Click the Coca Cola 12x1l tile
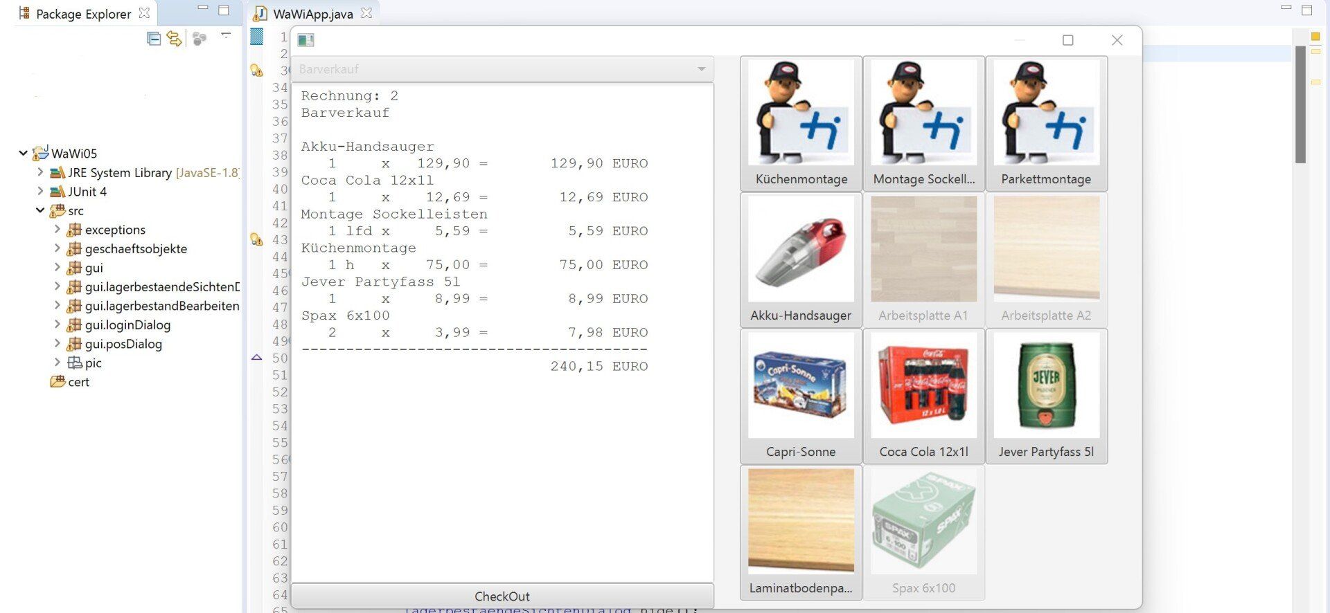The image size is (1330, 613). (x=923, y=396)
